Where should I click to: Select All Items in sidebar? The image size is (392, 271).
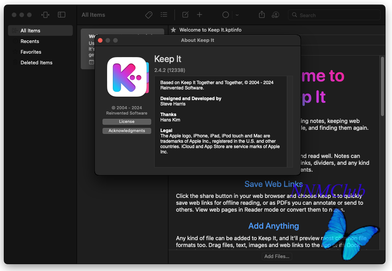(x=40, y=30)
